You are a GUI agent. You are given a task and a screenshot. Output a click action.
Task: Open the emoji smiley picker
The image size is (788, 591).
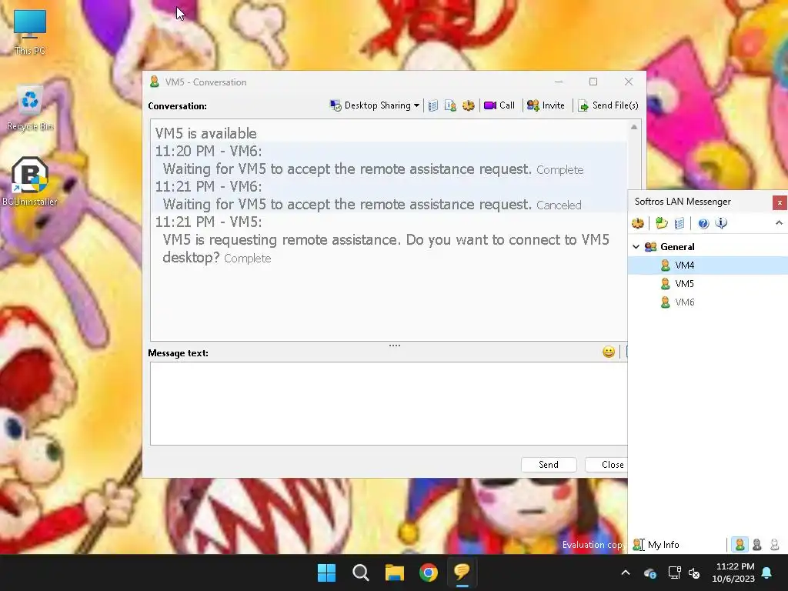tap(609, 352)
